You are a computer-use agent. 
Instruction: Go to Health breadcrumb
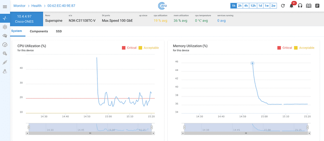pos(36,6)
